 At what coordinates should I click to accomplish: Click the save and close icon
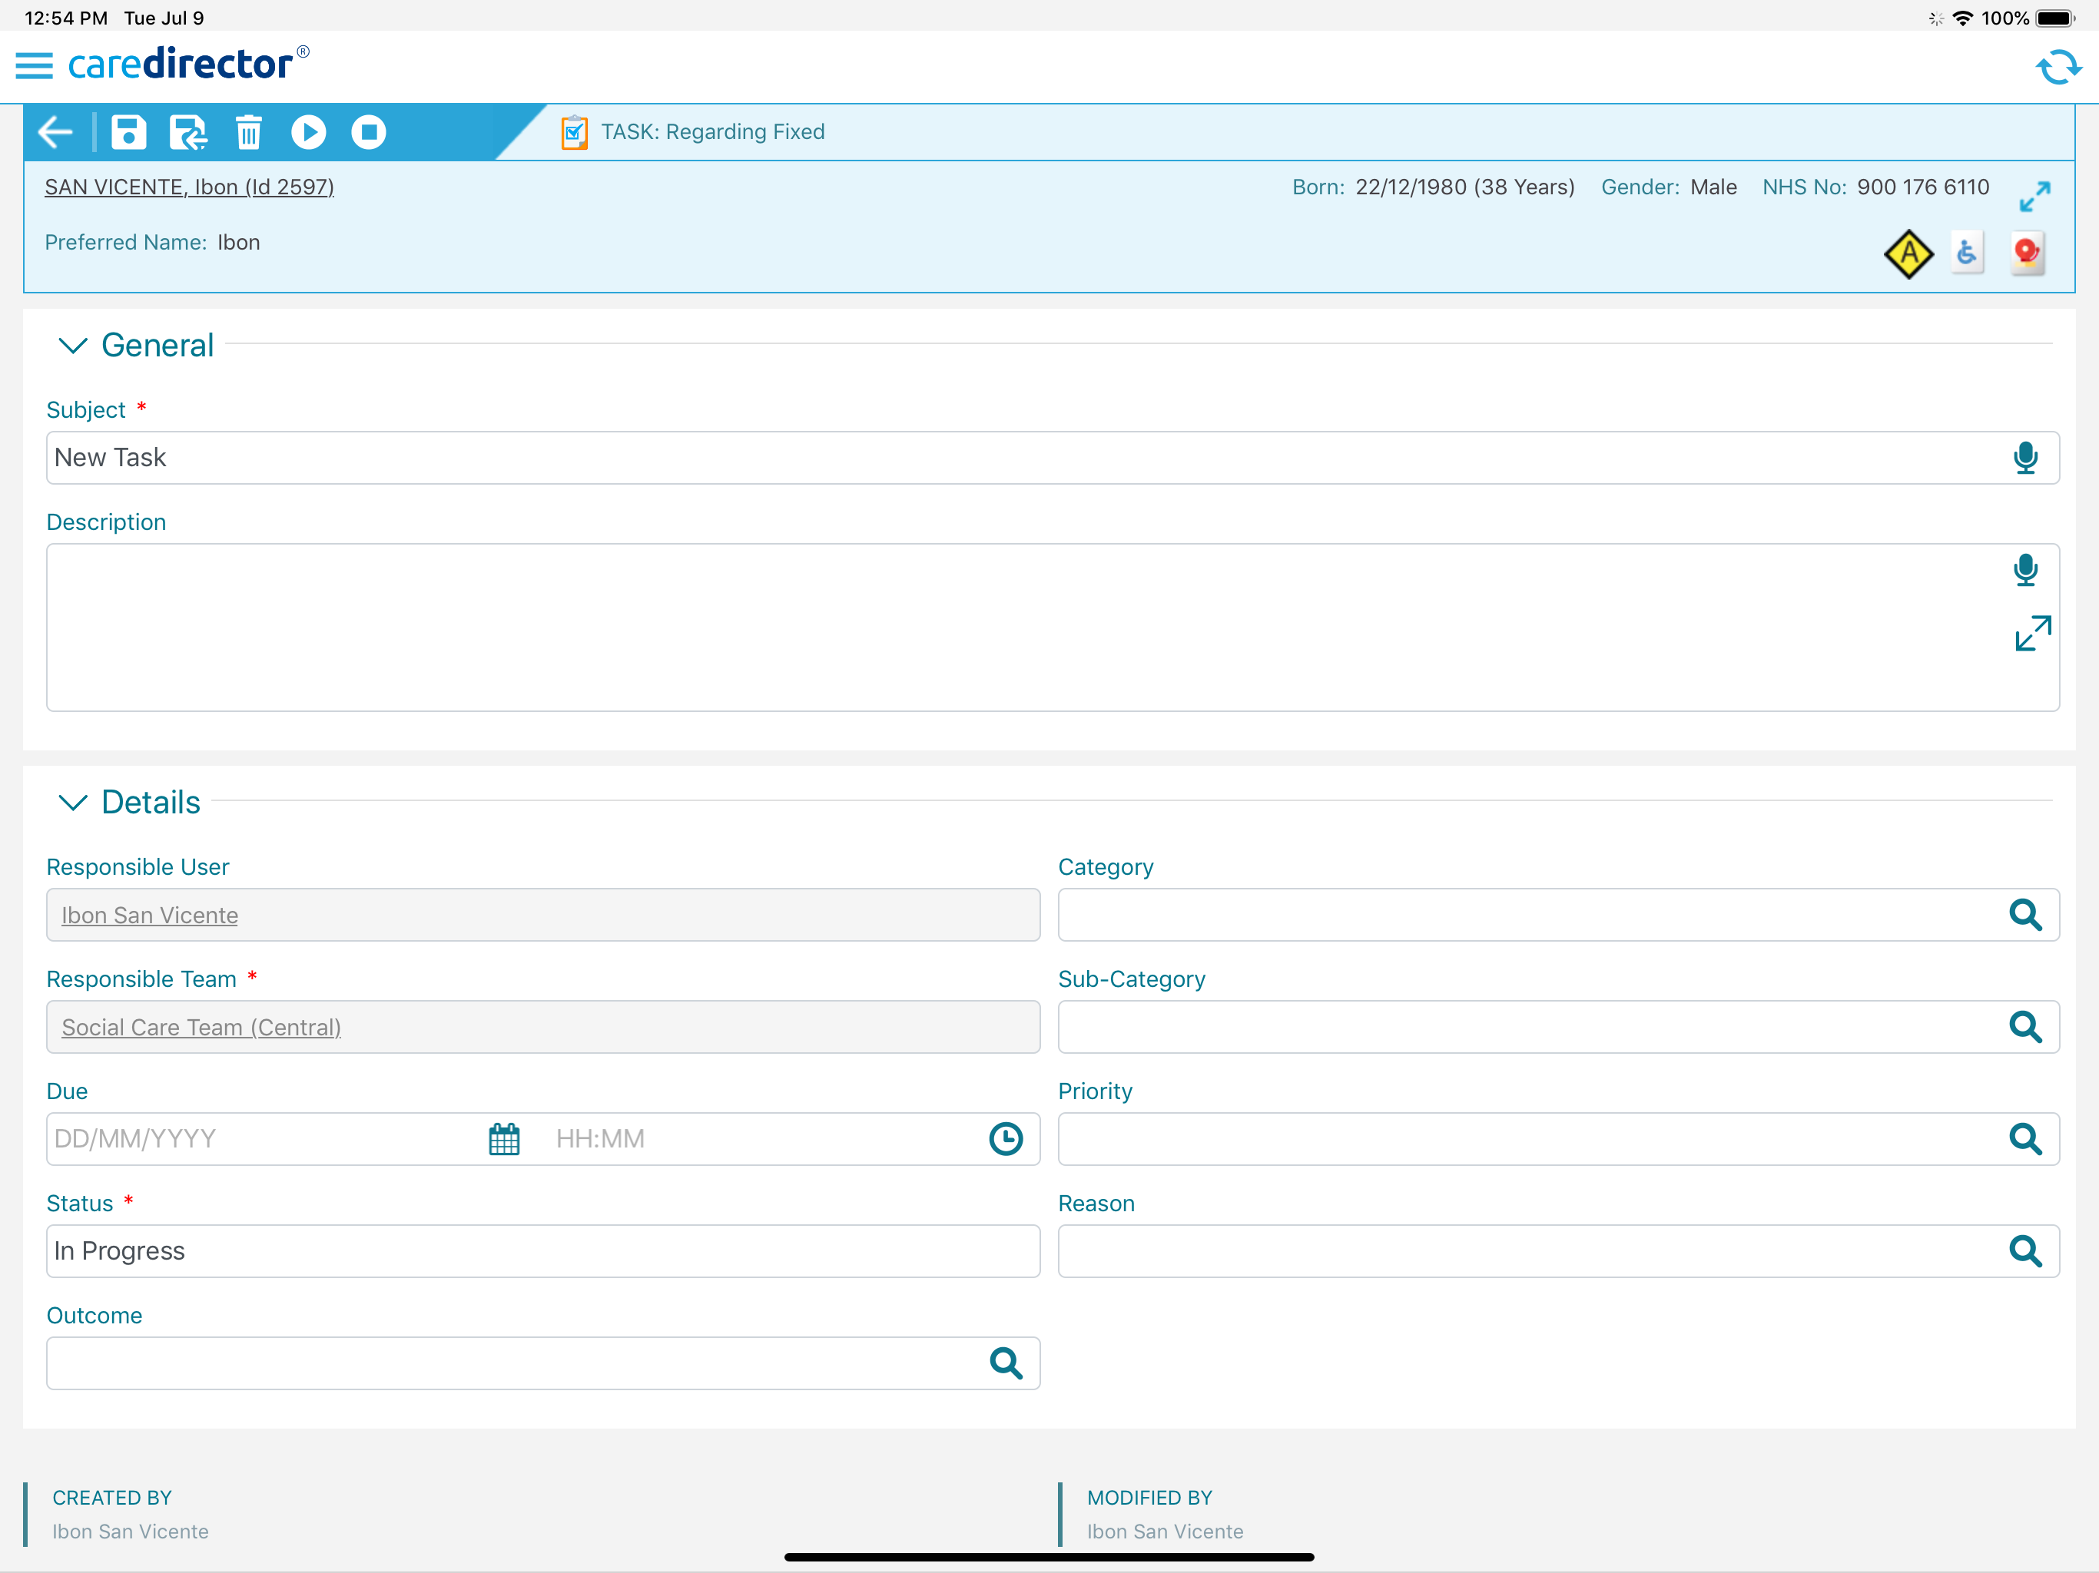point(188,132)
